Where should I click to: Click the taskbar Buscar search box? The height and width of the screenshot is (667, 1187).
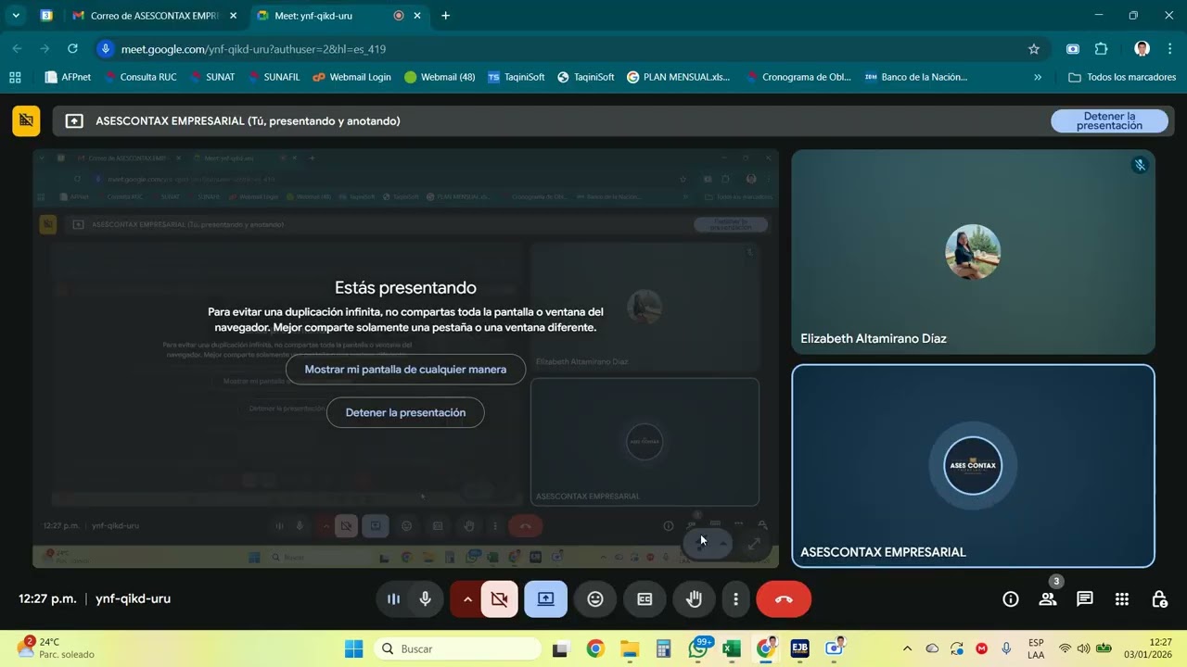pyautogui.click(x=459, y=648)
